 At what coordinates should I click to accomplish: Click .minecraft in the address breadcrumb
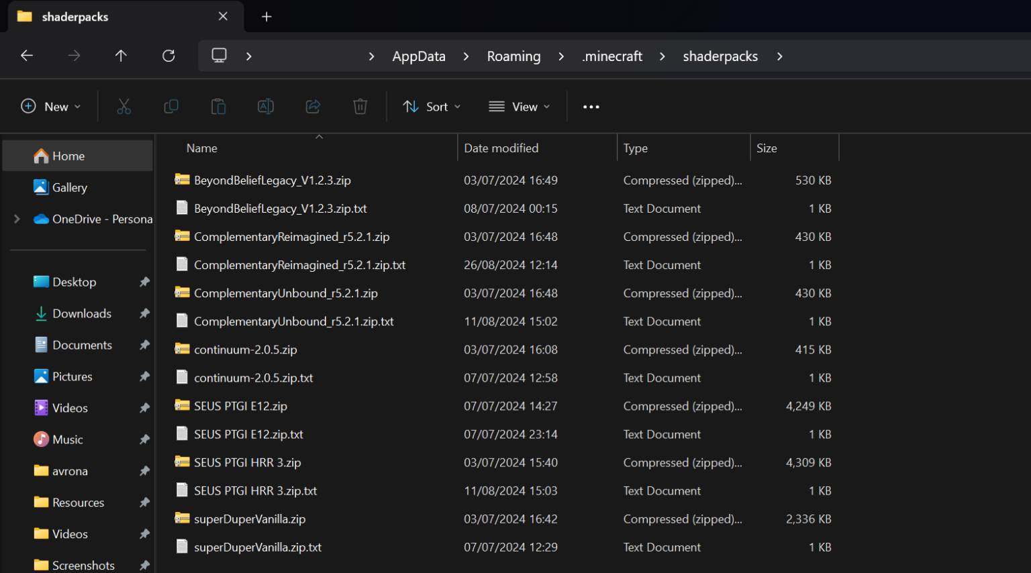click(x=612, y=56)
